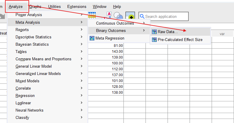The width and height of the screenshot is (234, 123).
Task: Click the red letter A toolbar icon
Action: click(x=108, y=15)
